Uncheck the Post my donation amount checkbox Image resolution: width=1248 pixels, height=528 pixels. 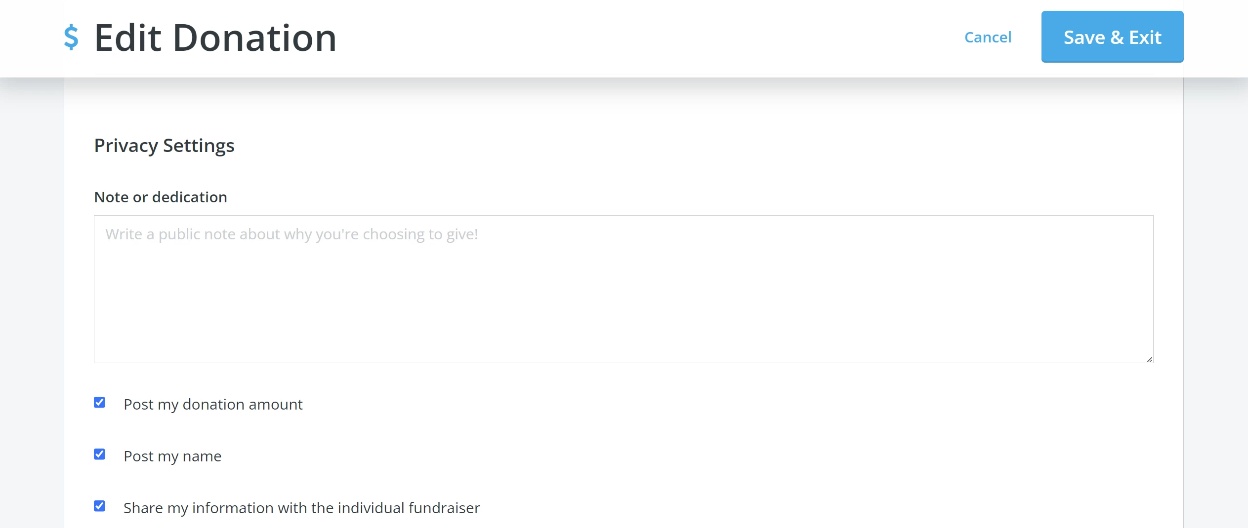click(100, 402)
